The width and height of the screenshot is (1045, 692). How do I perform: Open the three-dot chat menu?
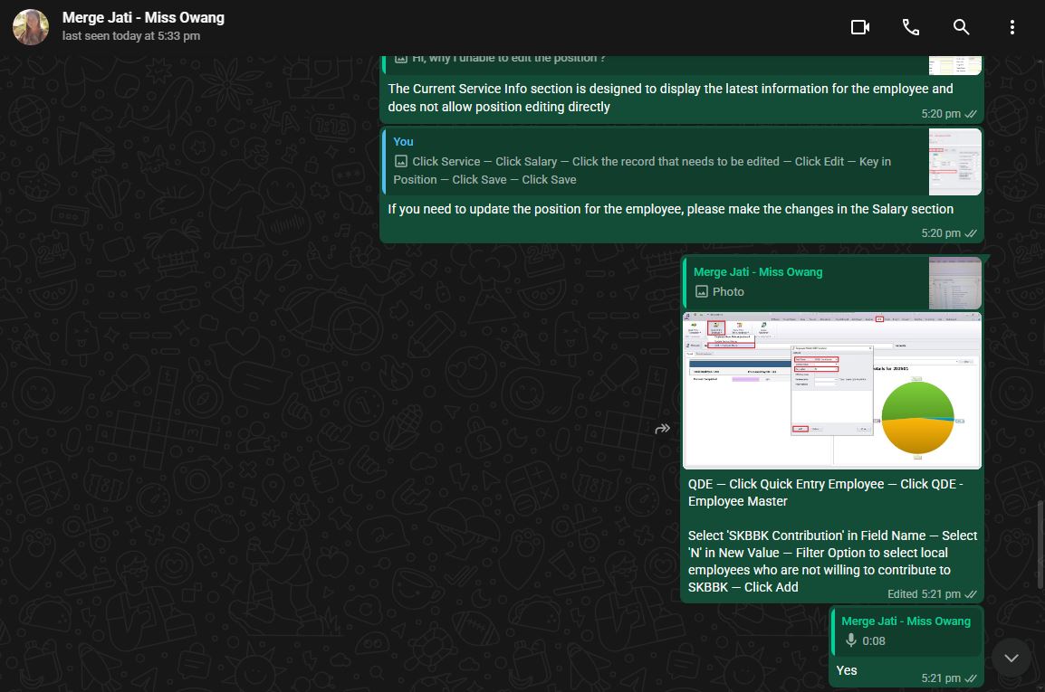tap(1011, 27)
